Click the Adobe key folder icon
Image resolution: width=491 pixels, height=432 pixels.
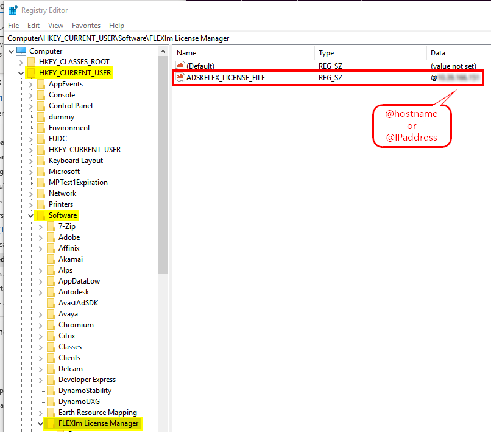51,237
